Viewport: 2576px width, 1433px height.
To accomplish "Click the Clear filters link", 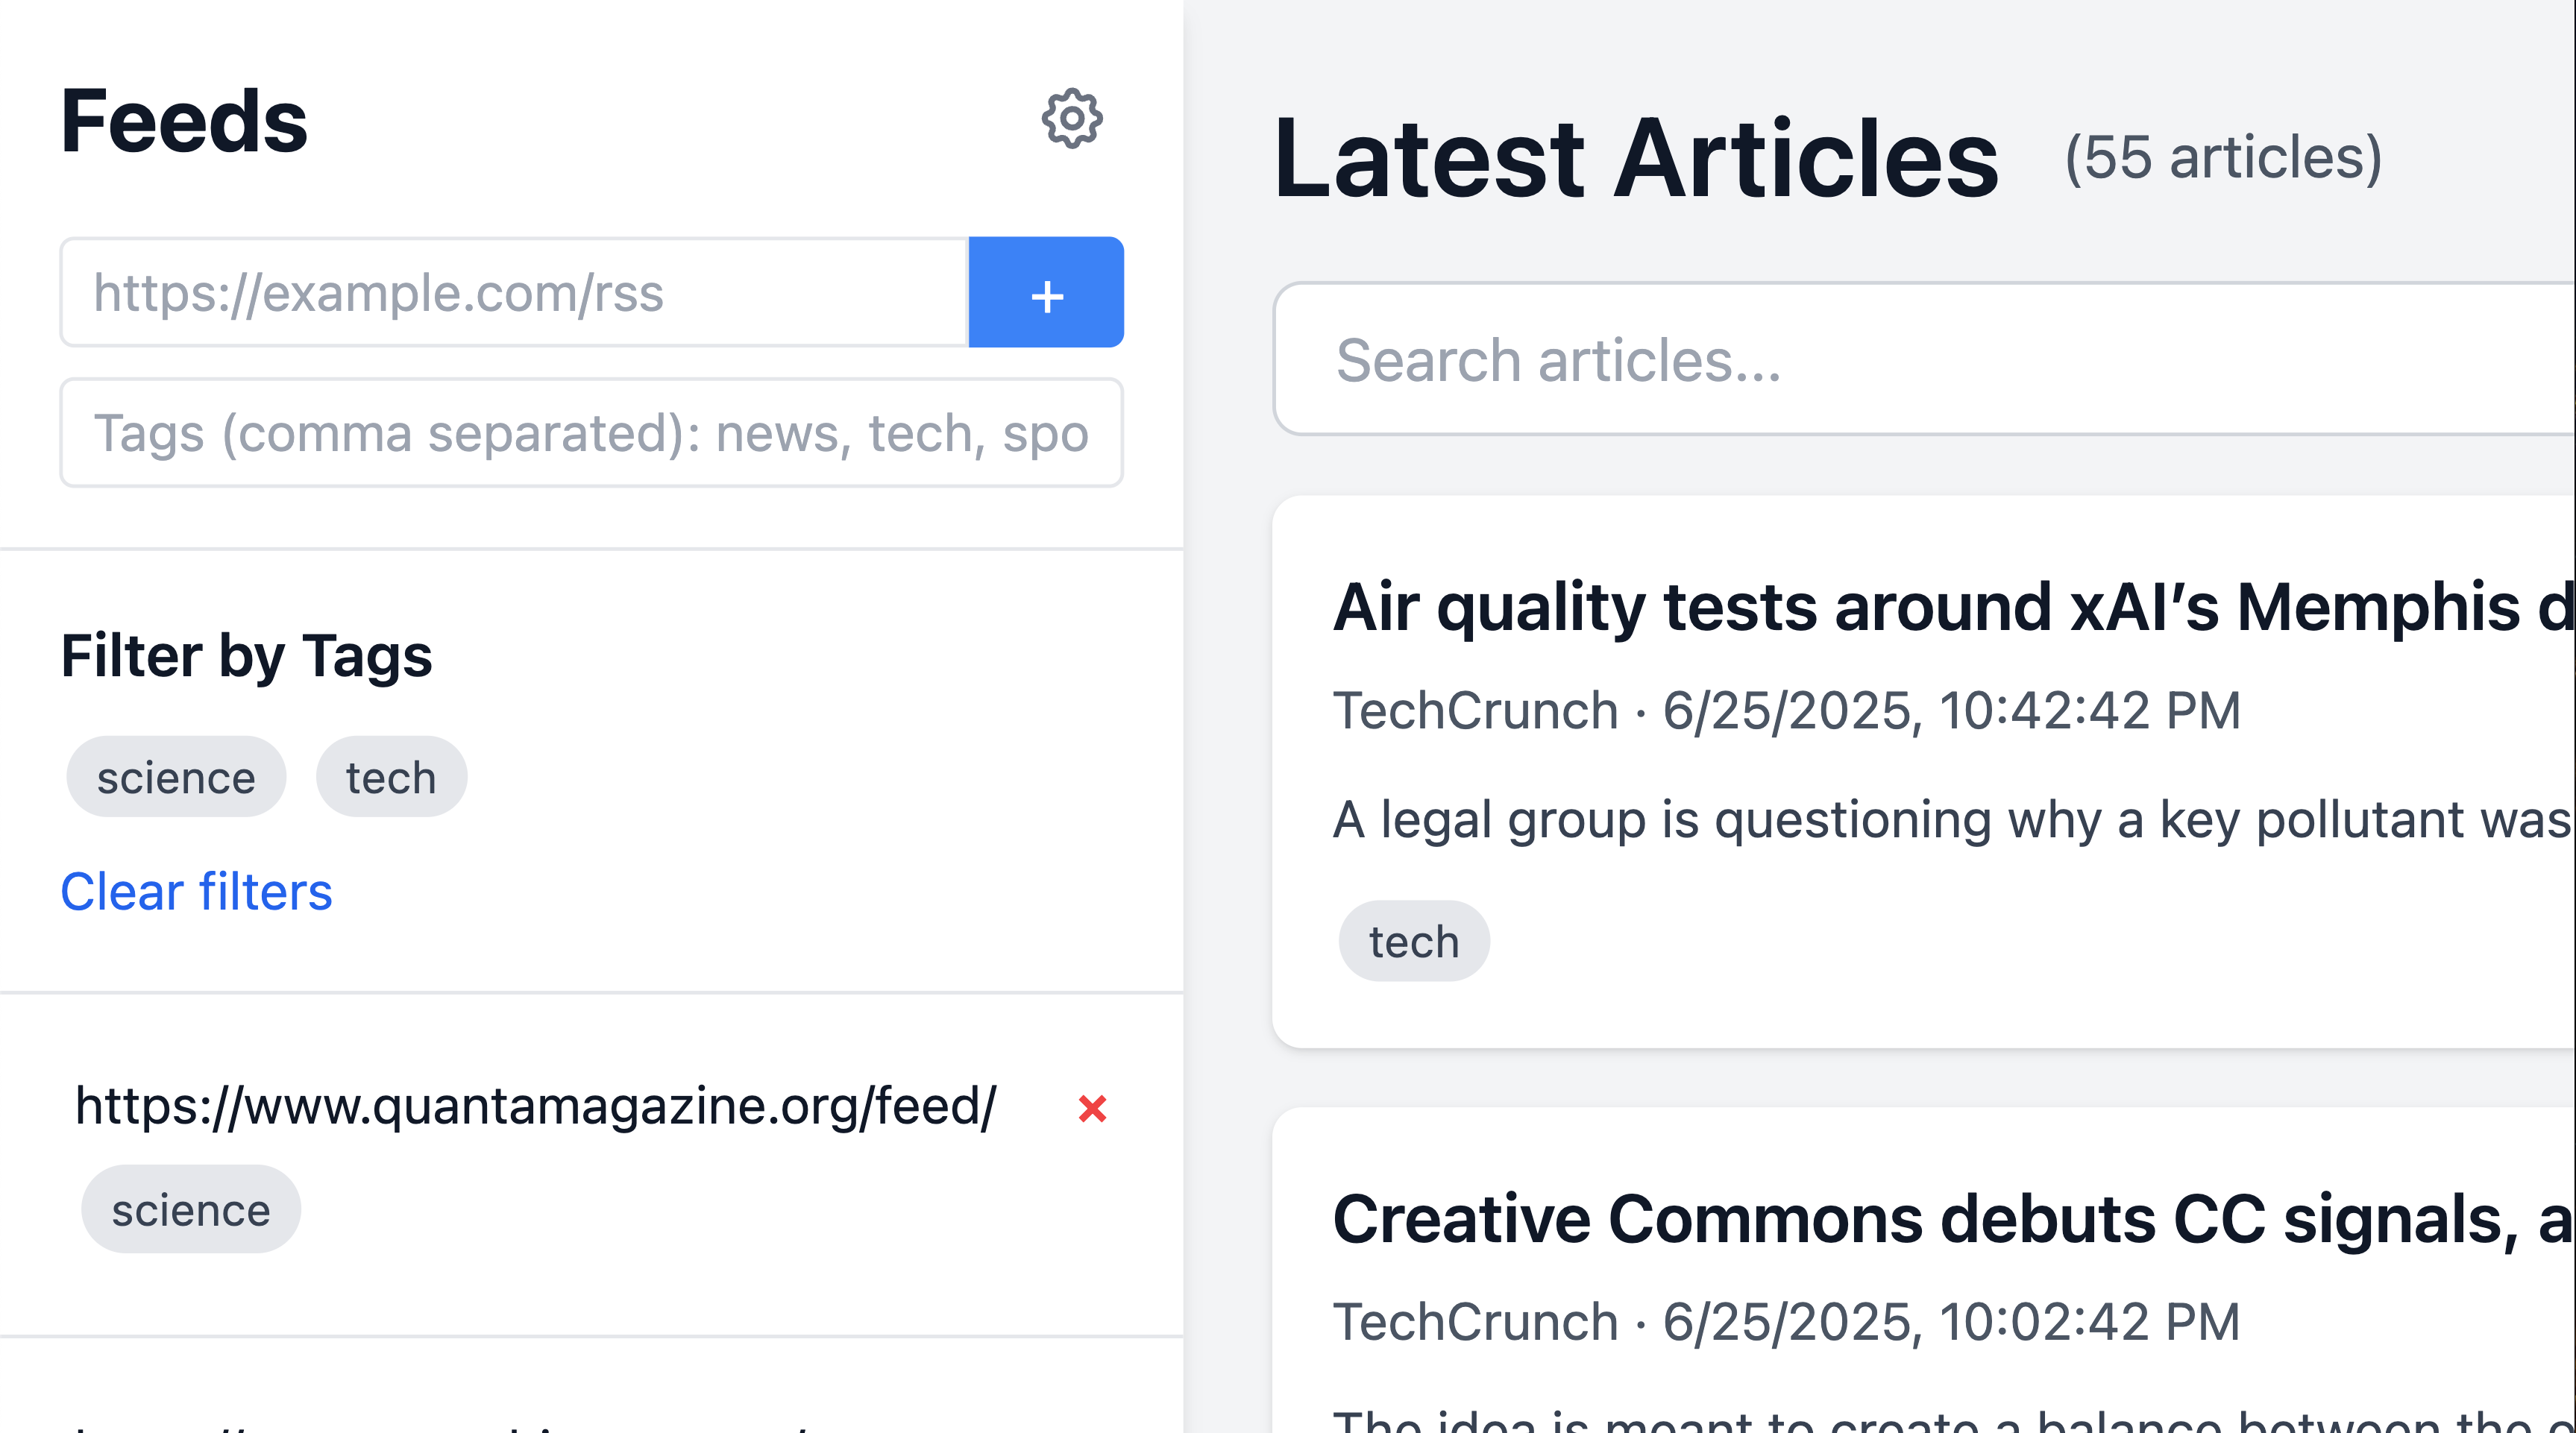I will tap(196, 891).
